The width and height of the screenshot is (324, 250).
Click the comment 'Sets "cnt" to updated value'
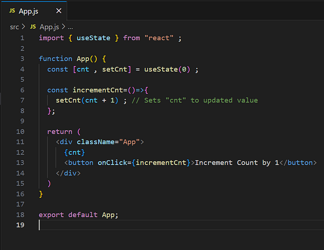(201, 101)
